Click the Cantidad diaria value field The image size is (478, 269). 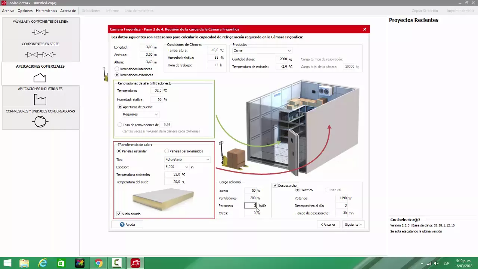coord(282,59)
